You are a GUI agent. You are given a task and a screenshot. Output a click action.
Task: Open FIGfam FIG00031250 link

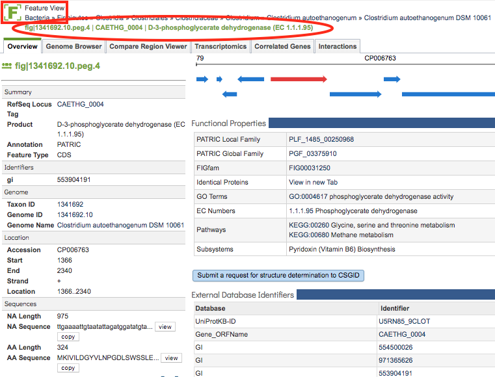point(310,168)
